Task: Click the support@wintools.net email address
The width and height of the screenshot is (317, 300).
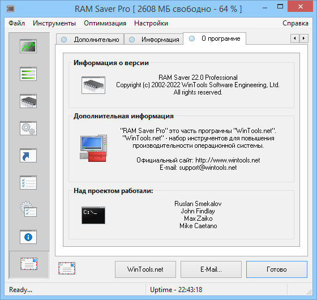Action: tap(208, 168)
